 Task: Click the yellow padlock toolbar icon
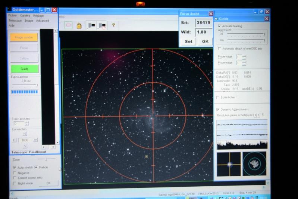pyautogui.click(x=79, y=25)
